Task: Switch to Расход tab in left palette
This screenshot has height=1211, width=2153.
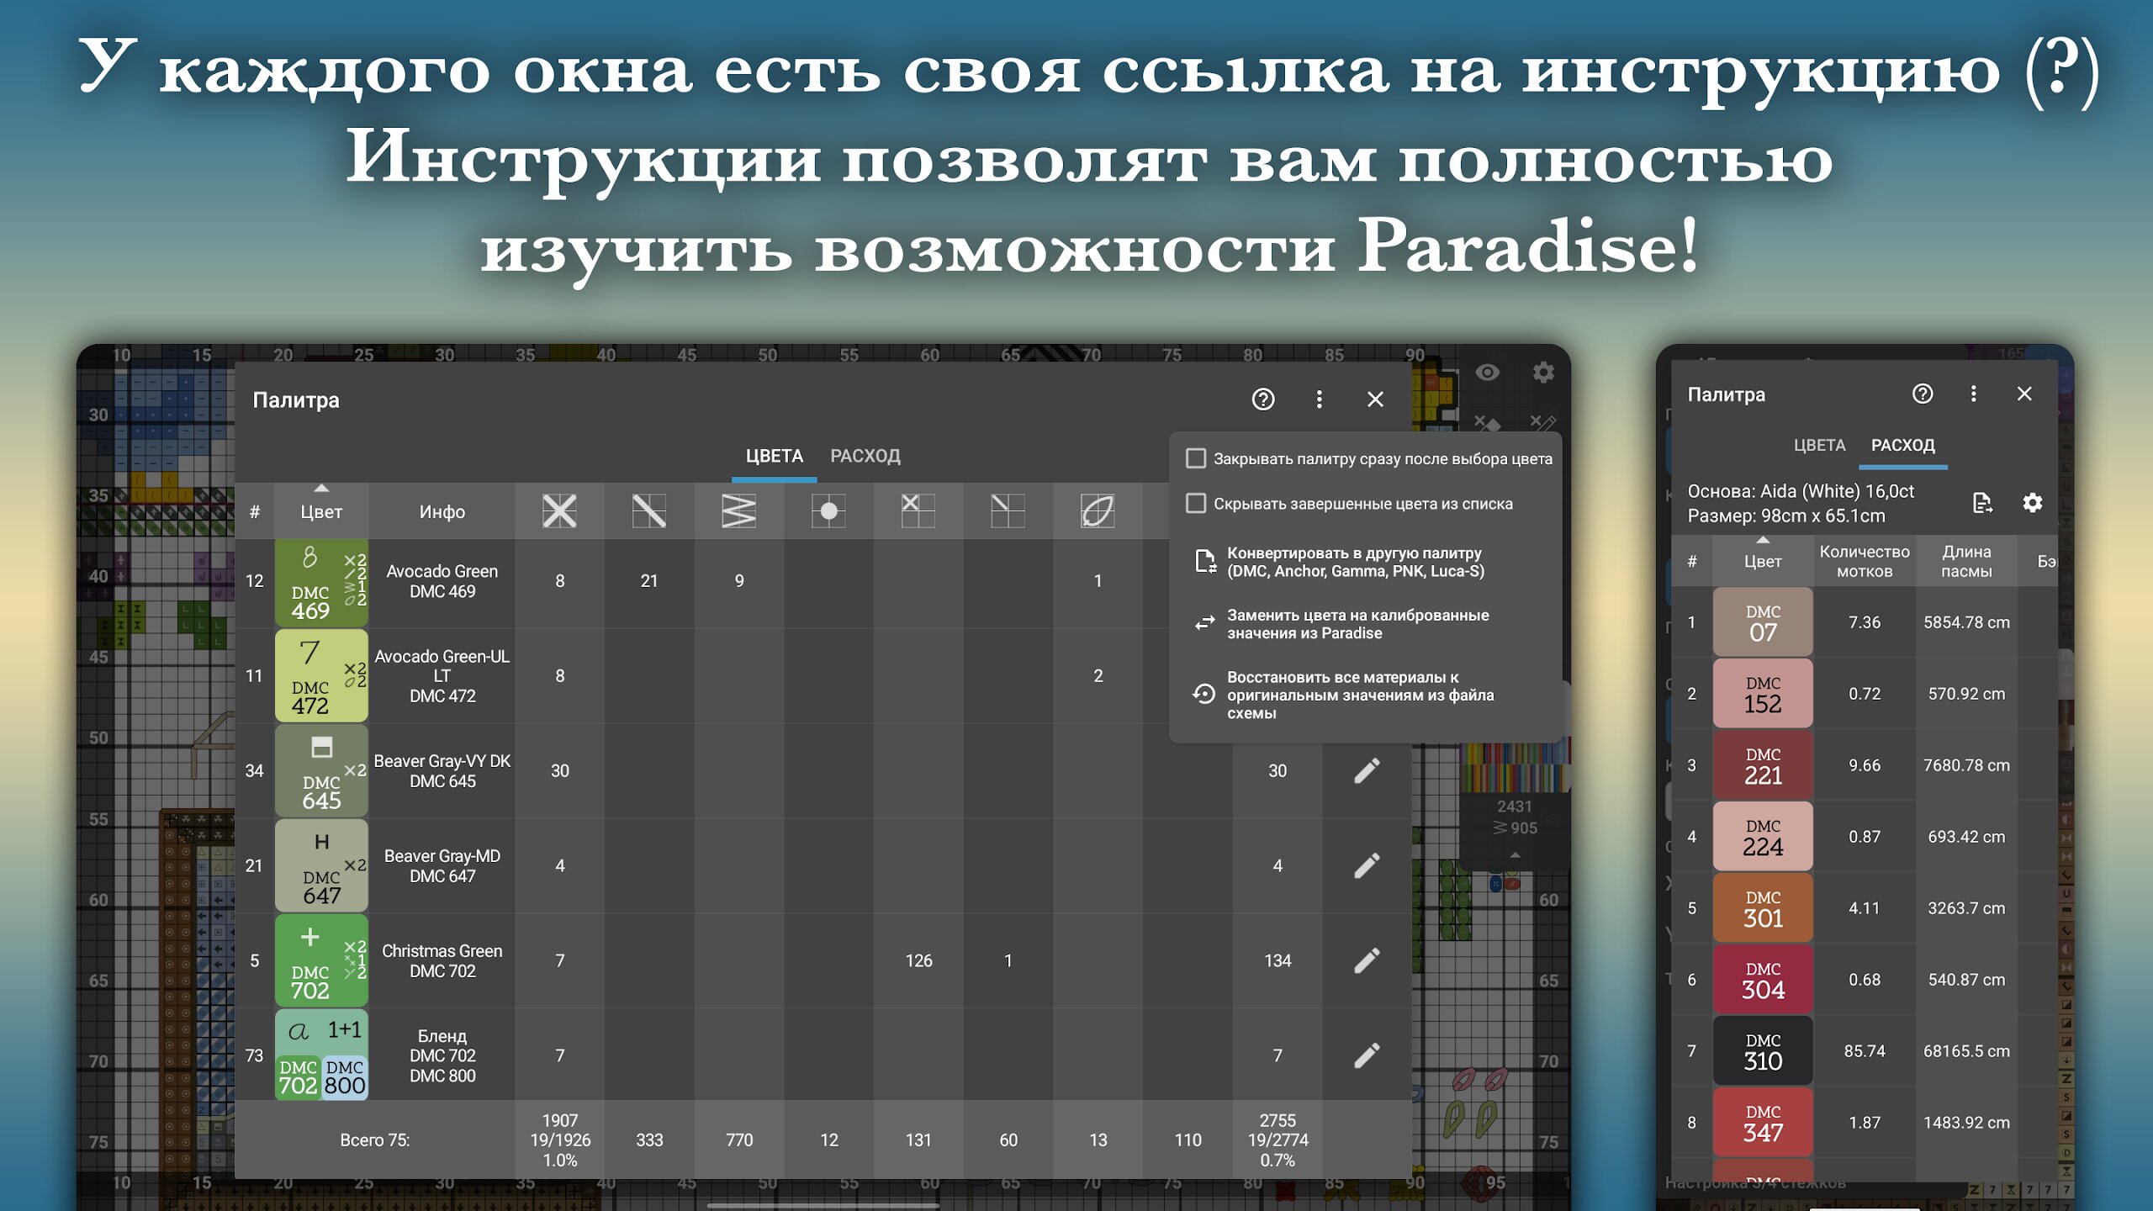Action: point(865,456)
